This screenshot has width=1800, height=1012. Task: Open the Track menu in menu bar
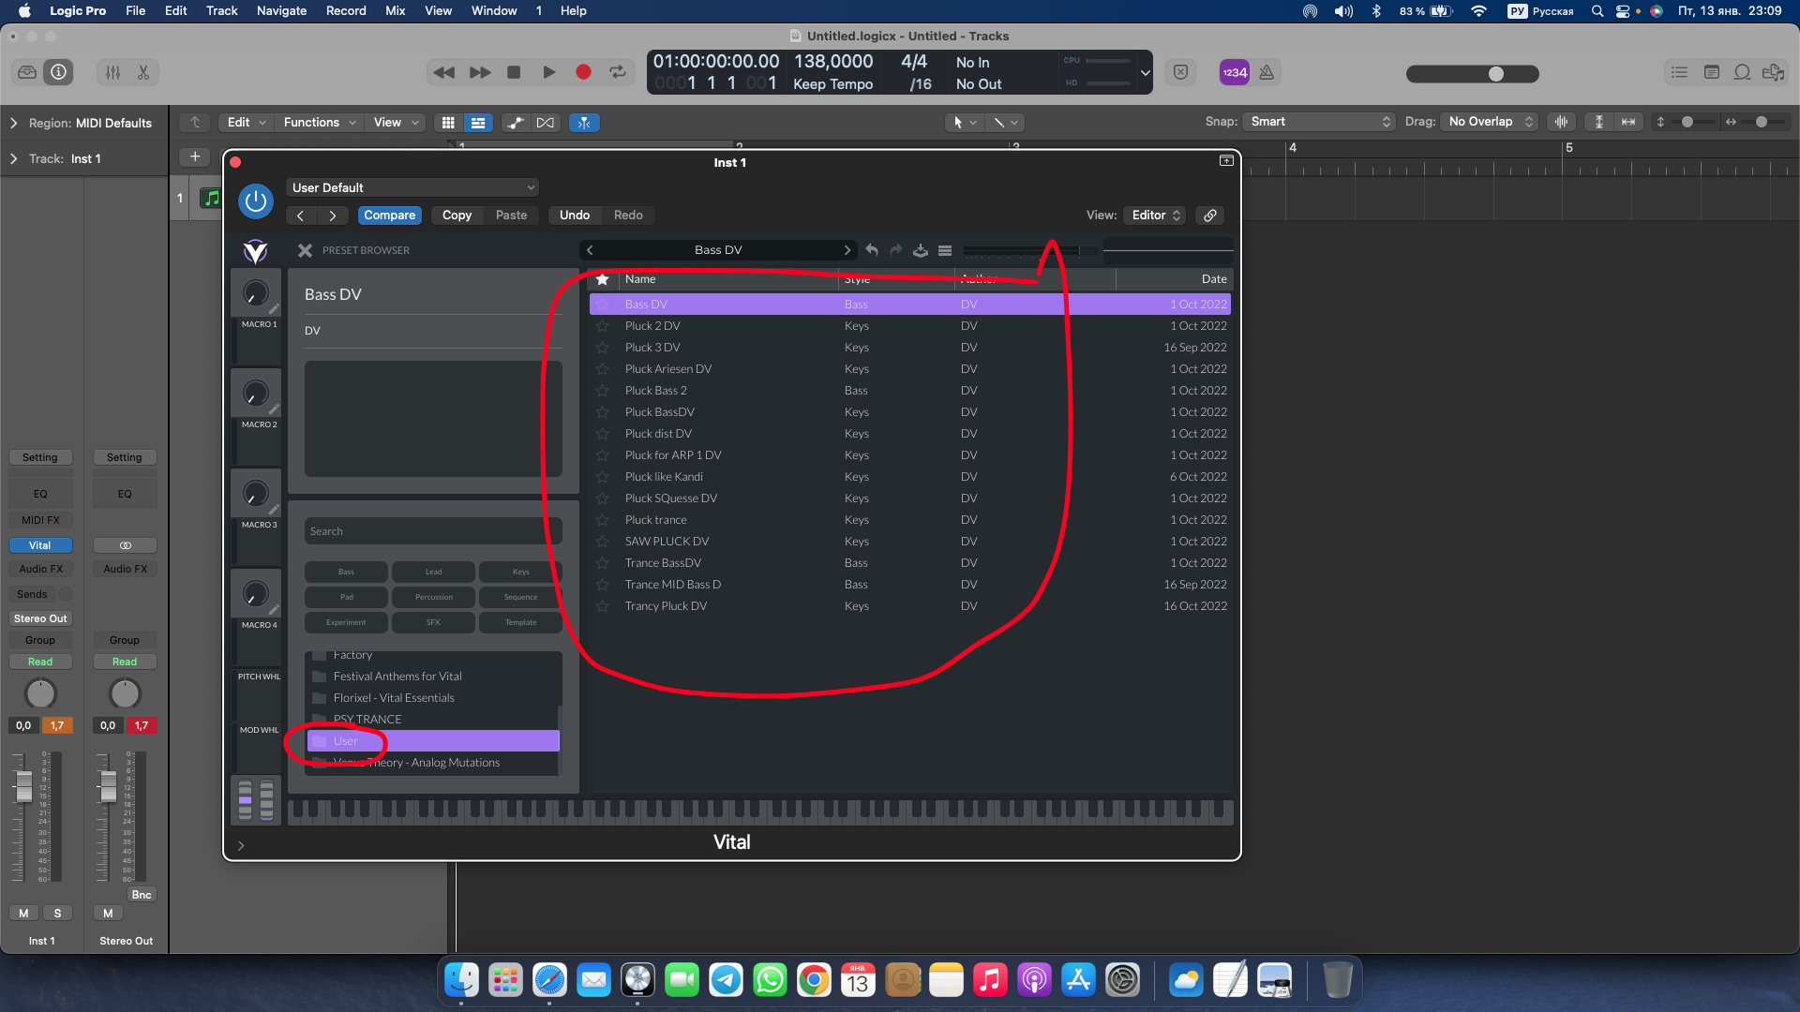pyautogui.click(x=221, y=11)
